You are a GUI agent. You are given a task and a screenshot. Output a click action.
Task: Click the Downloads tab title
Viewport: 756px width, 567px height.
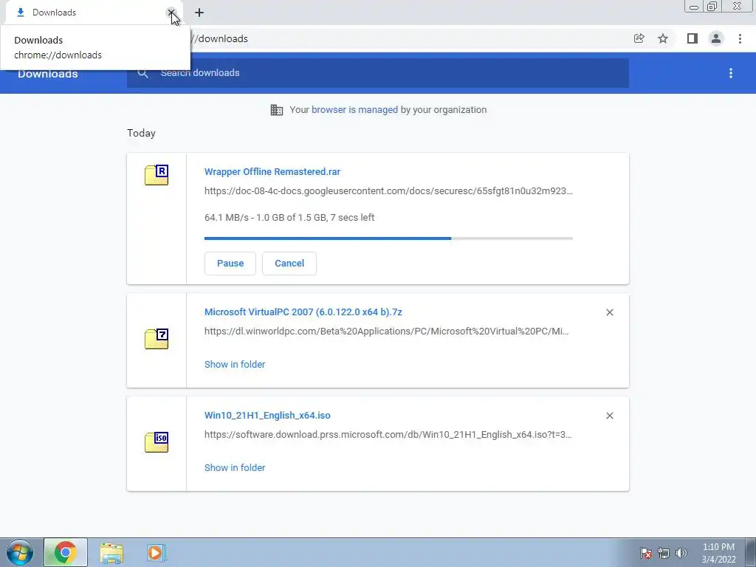click(x=54, y=13)
